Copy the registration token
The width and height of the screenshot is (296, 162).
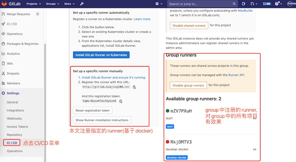click(121, 101)
